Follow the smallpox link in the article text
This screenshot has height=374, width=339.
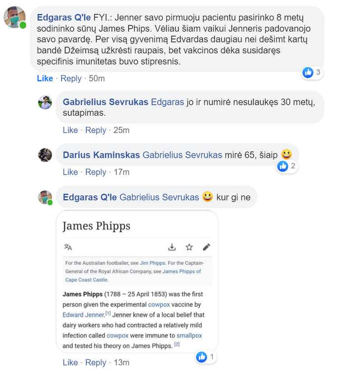[x=189, y=336]
